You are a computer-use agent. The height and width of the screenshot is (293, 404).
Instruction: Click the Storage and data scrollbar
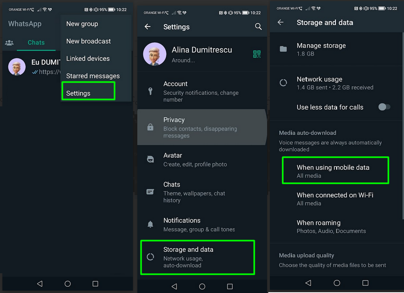[403, 126]
